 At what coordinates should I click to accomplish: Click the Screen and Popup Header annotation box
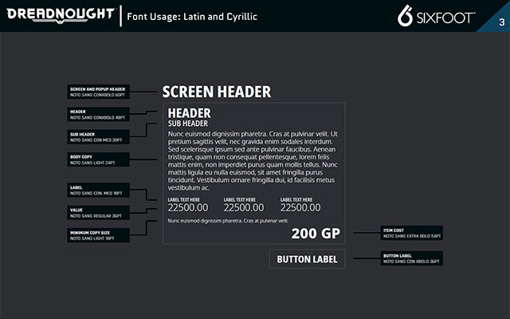pos(97,92)
